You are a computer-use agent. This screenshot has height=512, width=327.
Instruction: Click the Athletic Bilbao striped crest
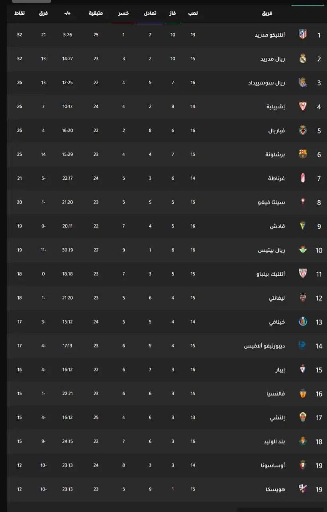pyautogui.click(x=303, y=274)
